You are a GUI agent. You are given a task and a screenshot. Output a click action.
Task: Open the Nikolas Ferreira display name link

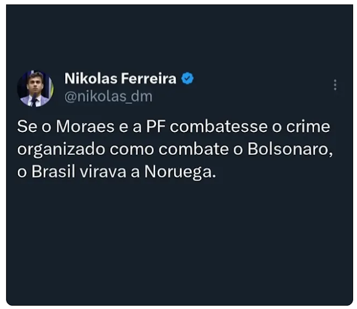(x=120, y=78)
